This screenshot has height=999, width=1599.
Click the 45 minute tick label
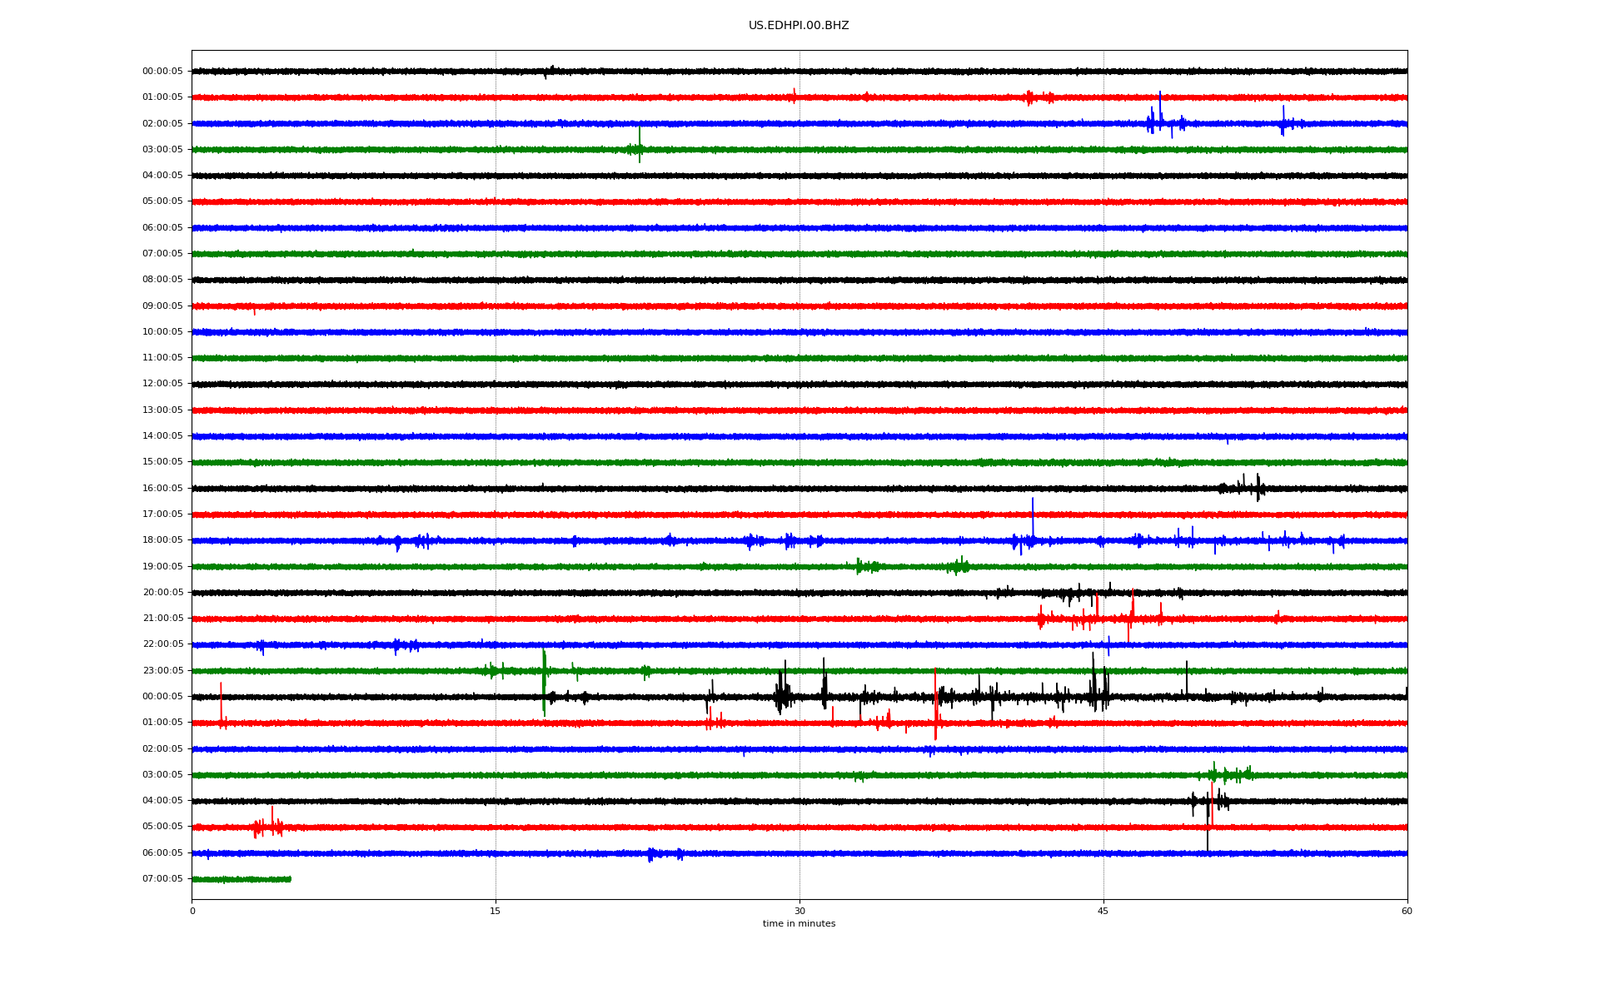coord(1103,911)
